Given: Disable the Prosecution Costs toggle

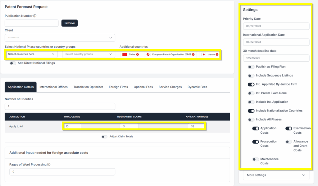Looking at the screenshot, I should tap(255, 142).
